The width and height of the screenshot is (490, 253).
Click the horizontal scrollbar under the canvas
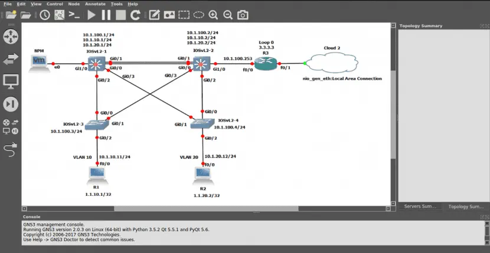(177, 208)
